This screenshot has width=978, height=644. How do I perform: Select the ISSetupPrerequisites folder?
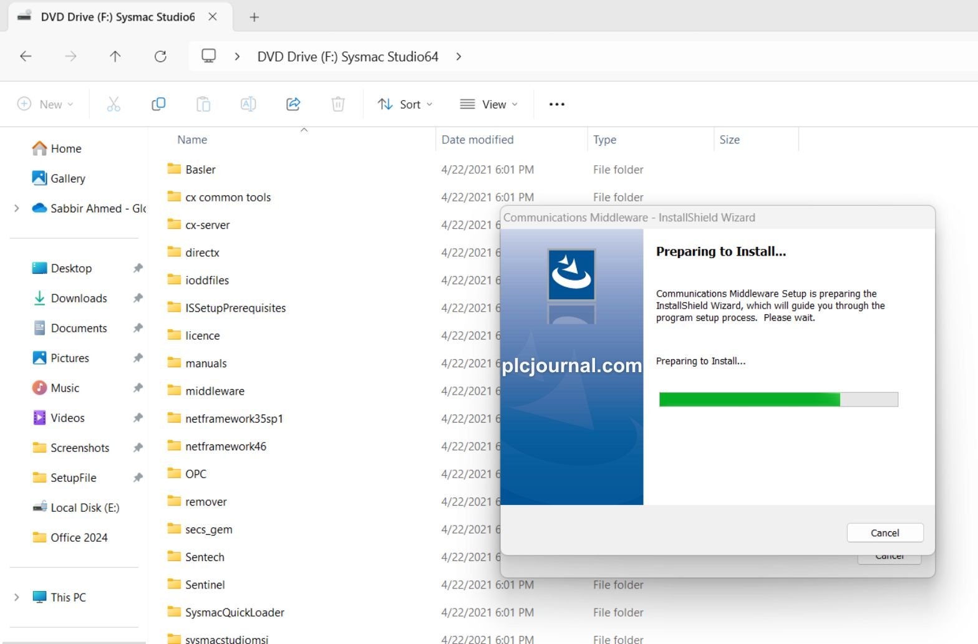click(226, 308)
